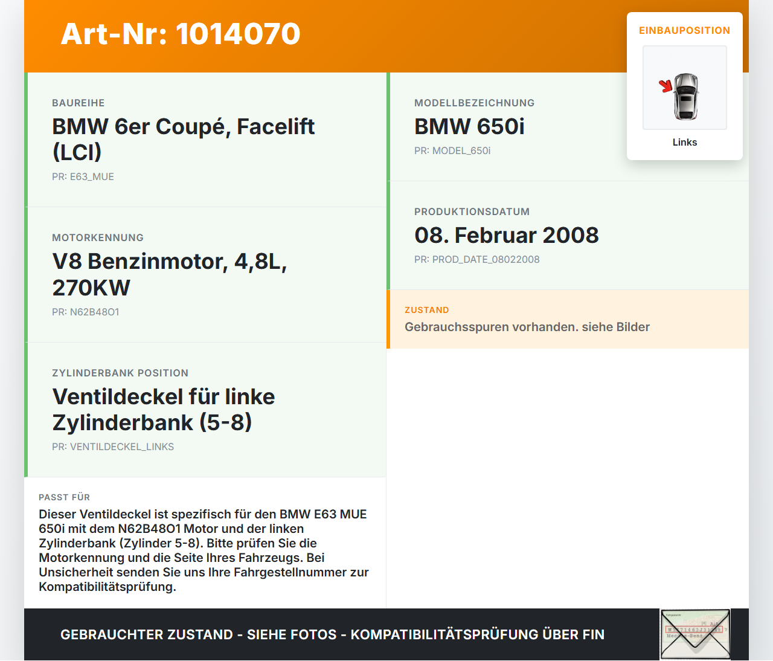The width and height of the screenshot is (773, 661).
Task: Click the Mercedes-Benz text on the registration document
Action: point(685,636)
